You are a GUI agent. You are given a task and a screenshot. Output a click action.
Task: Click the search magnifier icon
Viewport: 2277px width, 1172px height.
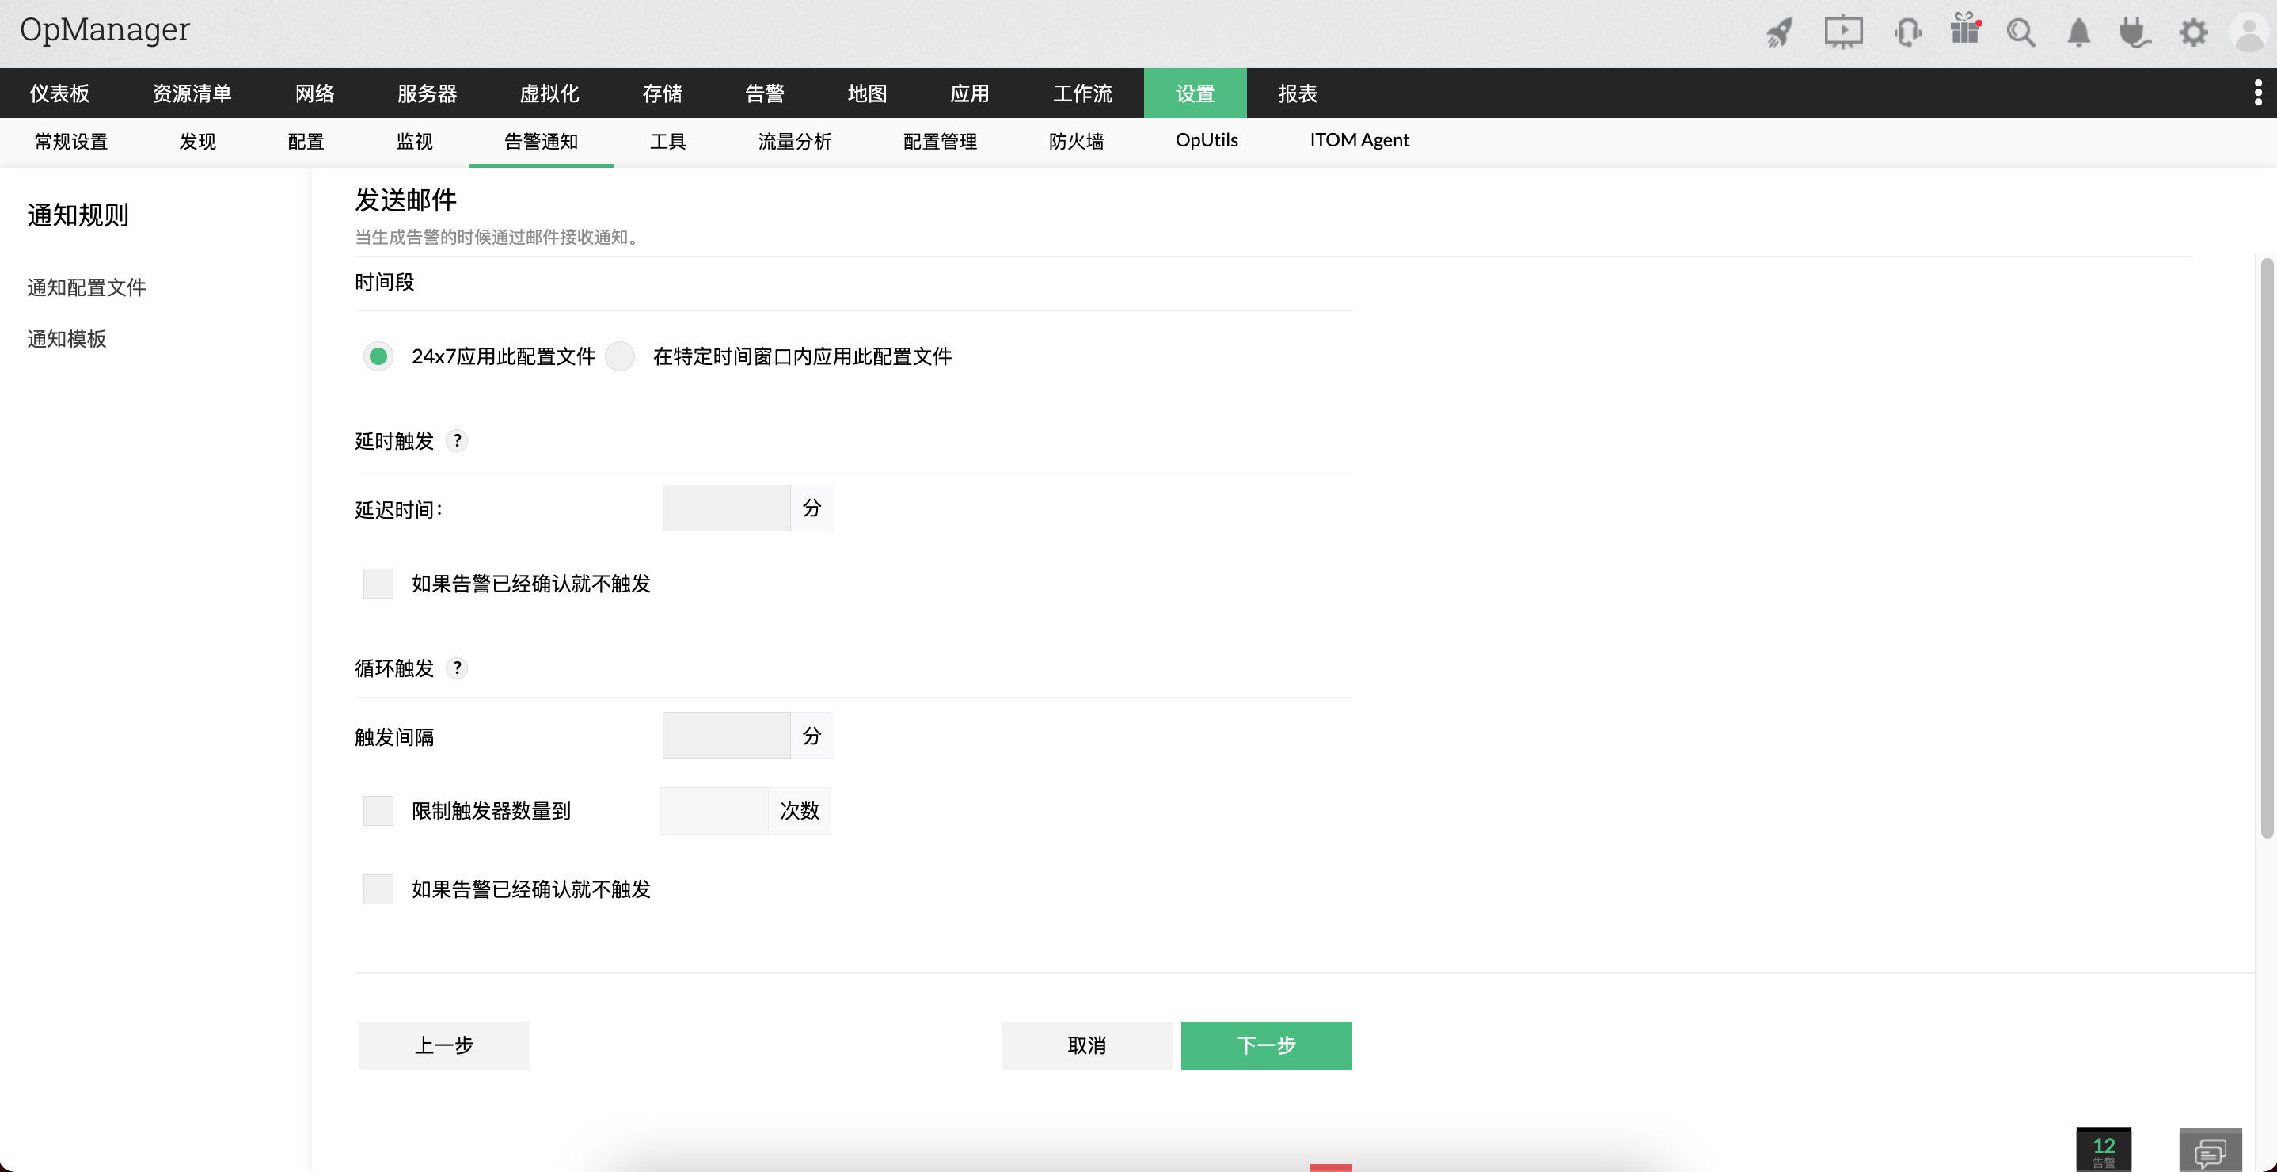coord(2021,32)
